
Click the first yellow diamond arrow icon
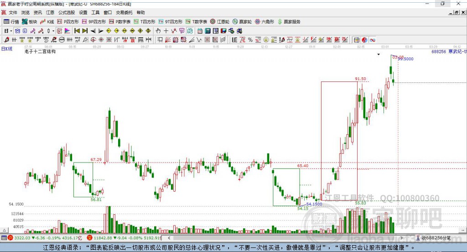coord(109,31)
